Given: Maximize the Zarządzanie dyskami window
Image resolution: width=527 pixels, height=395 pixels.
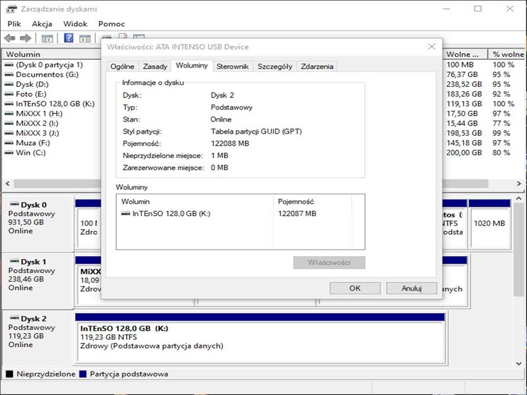Looking at the screenshot, I should [478, 8].
